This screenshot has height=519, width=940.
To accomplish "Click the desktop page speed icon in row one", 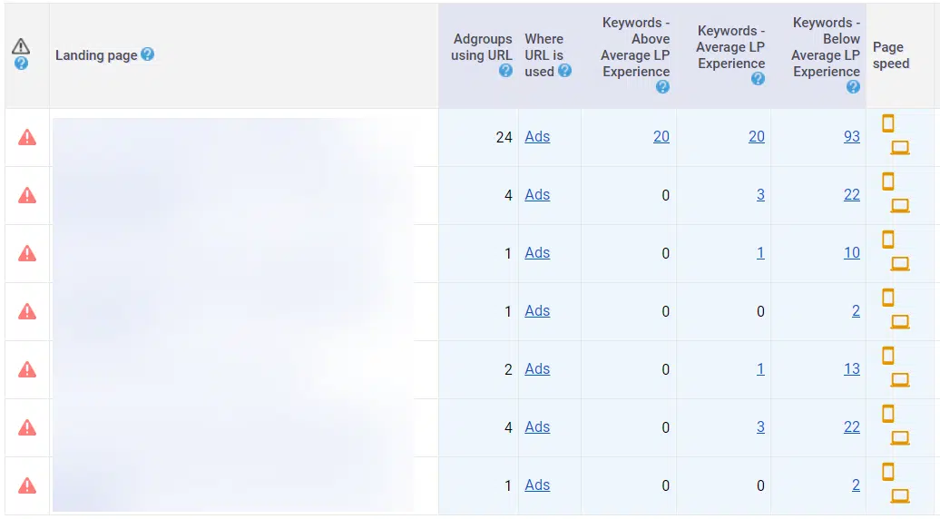I will click(900, 148).
